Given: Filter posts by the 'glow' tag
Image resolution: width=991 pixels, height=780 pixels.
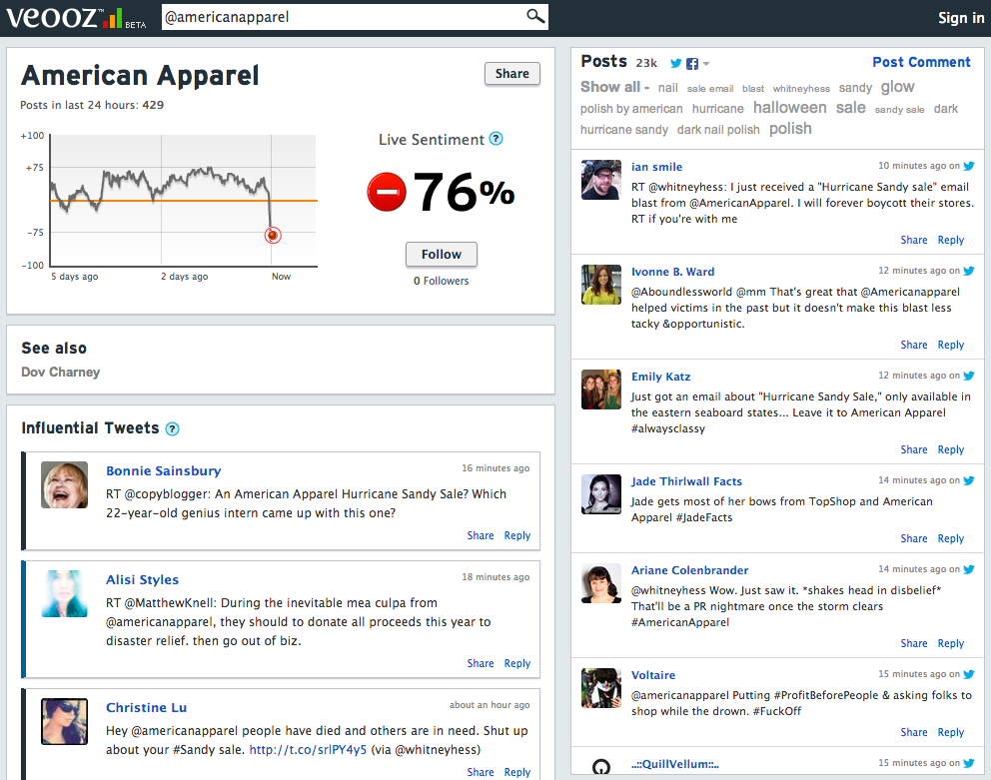Looking at the screenshot, I should coord(897,87).
